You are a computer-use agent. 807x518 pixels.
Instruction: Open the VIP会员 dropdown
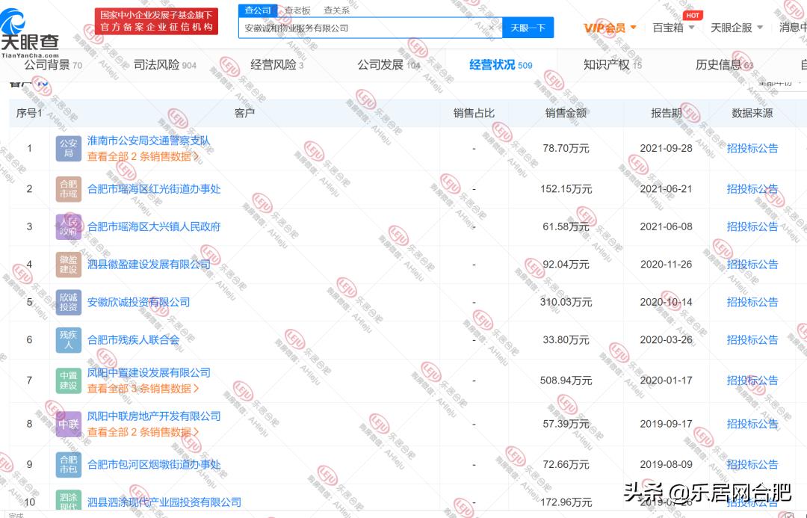tap(607, 27)
